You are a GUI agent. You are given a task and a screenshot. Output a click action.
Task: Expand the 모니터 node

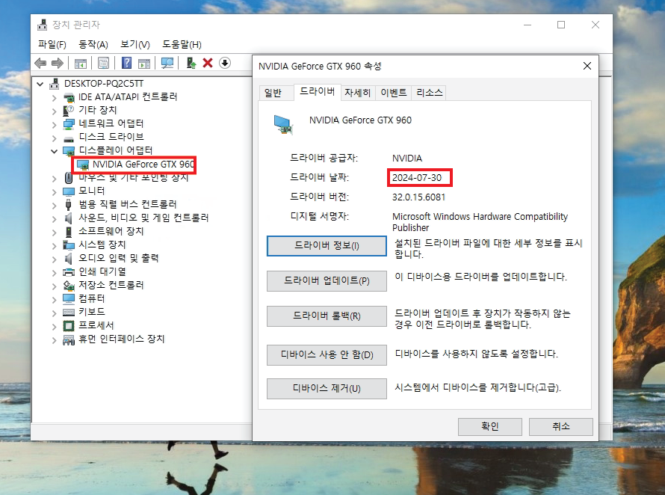pyautogui.click(x=54, y=191)
